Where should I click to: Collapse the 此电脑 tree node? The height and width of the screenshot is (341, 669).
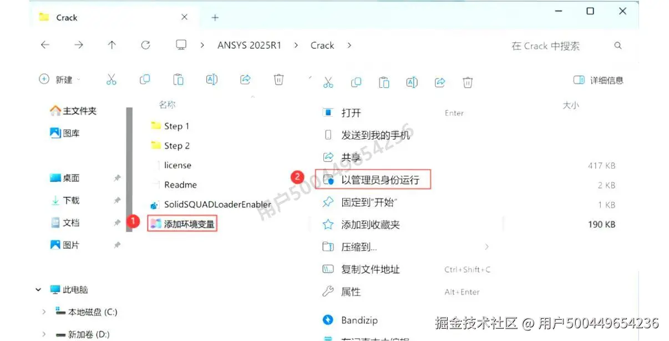pyautogui.click(x=38, y=289)
